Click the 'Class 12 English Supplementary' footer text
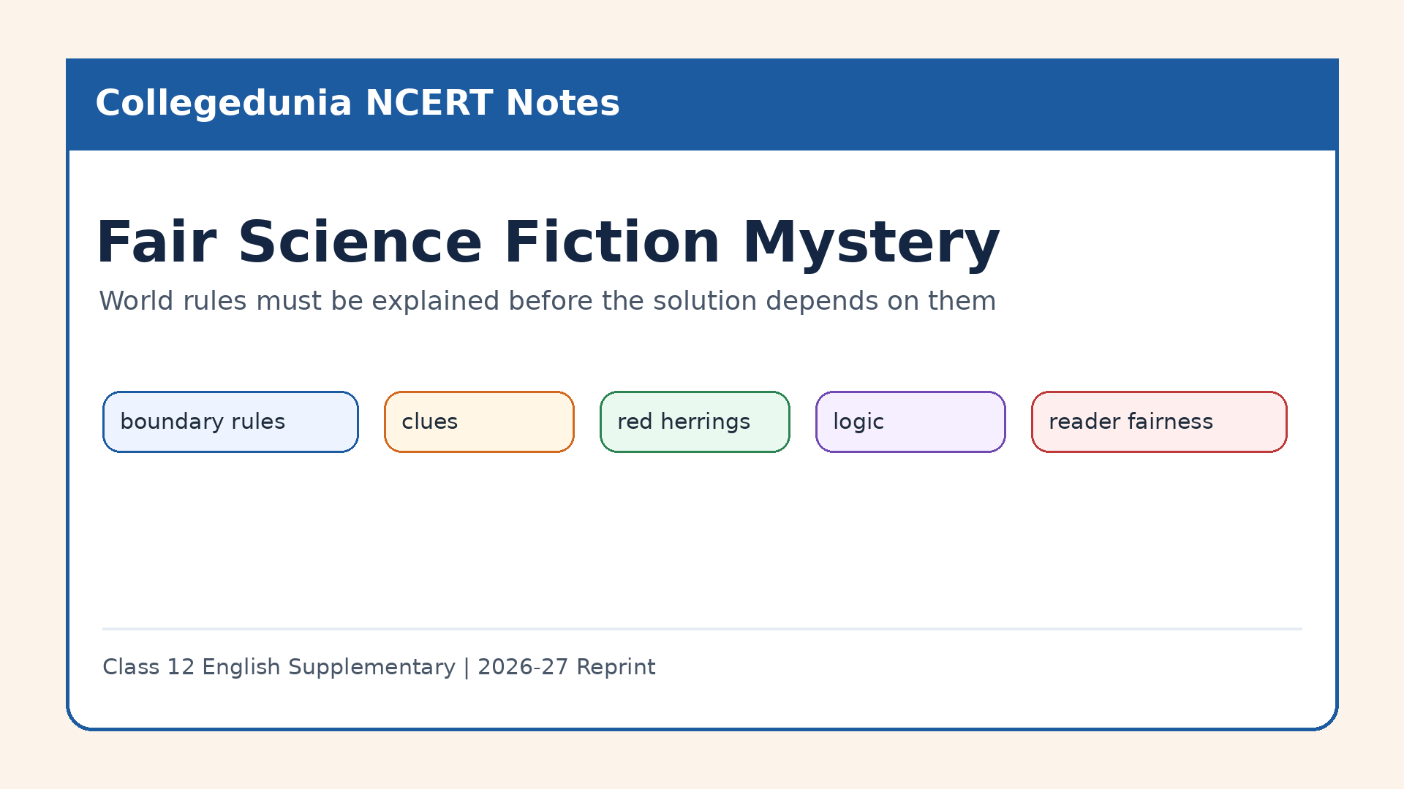The height and width of the screenshot is (789, 1404). coord(379,667)
